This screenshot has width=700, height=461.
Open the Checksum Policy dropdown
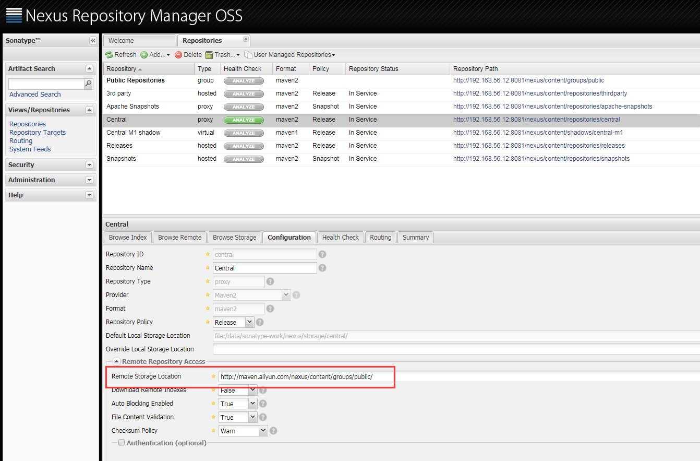[263, 431]
